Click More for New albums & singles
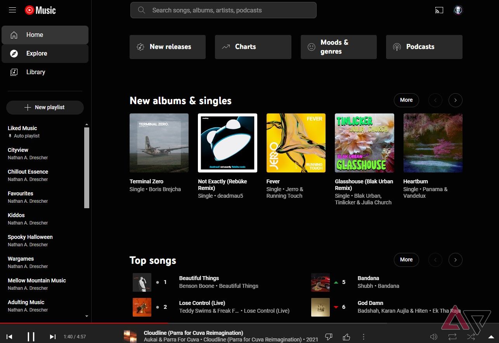The image size is (499, 343). click(406, 100)
